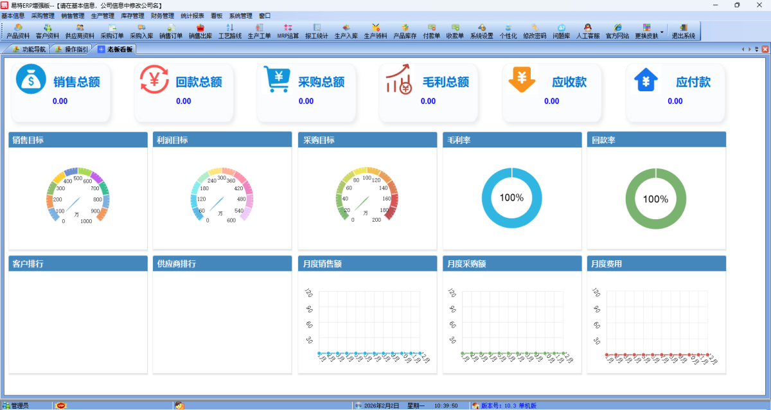Open the 产品资料 toolbar icon
Screen dimensions: 771x410
pos(17,31)
